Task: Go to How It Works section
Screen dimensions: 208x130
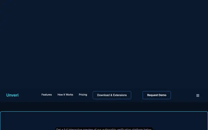Action: (65, 95)
